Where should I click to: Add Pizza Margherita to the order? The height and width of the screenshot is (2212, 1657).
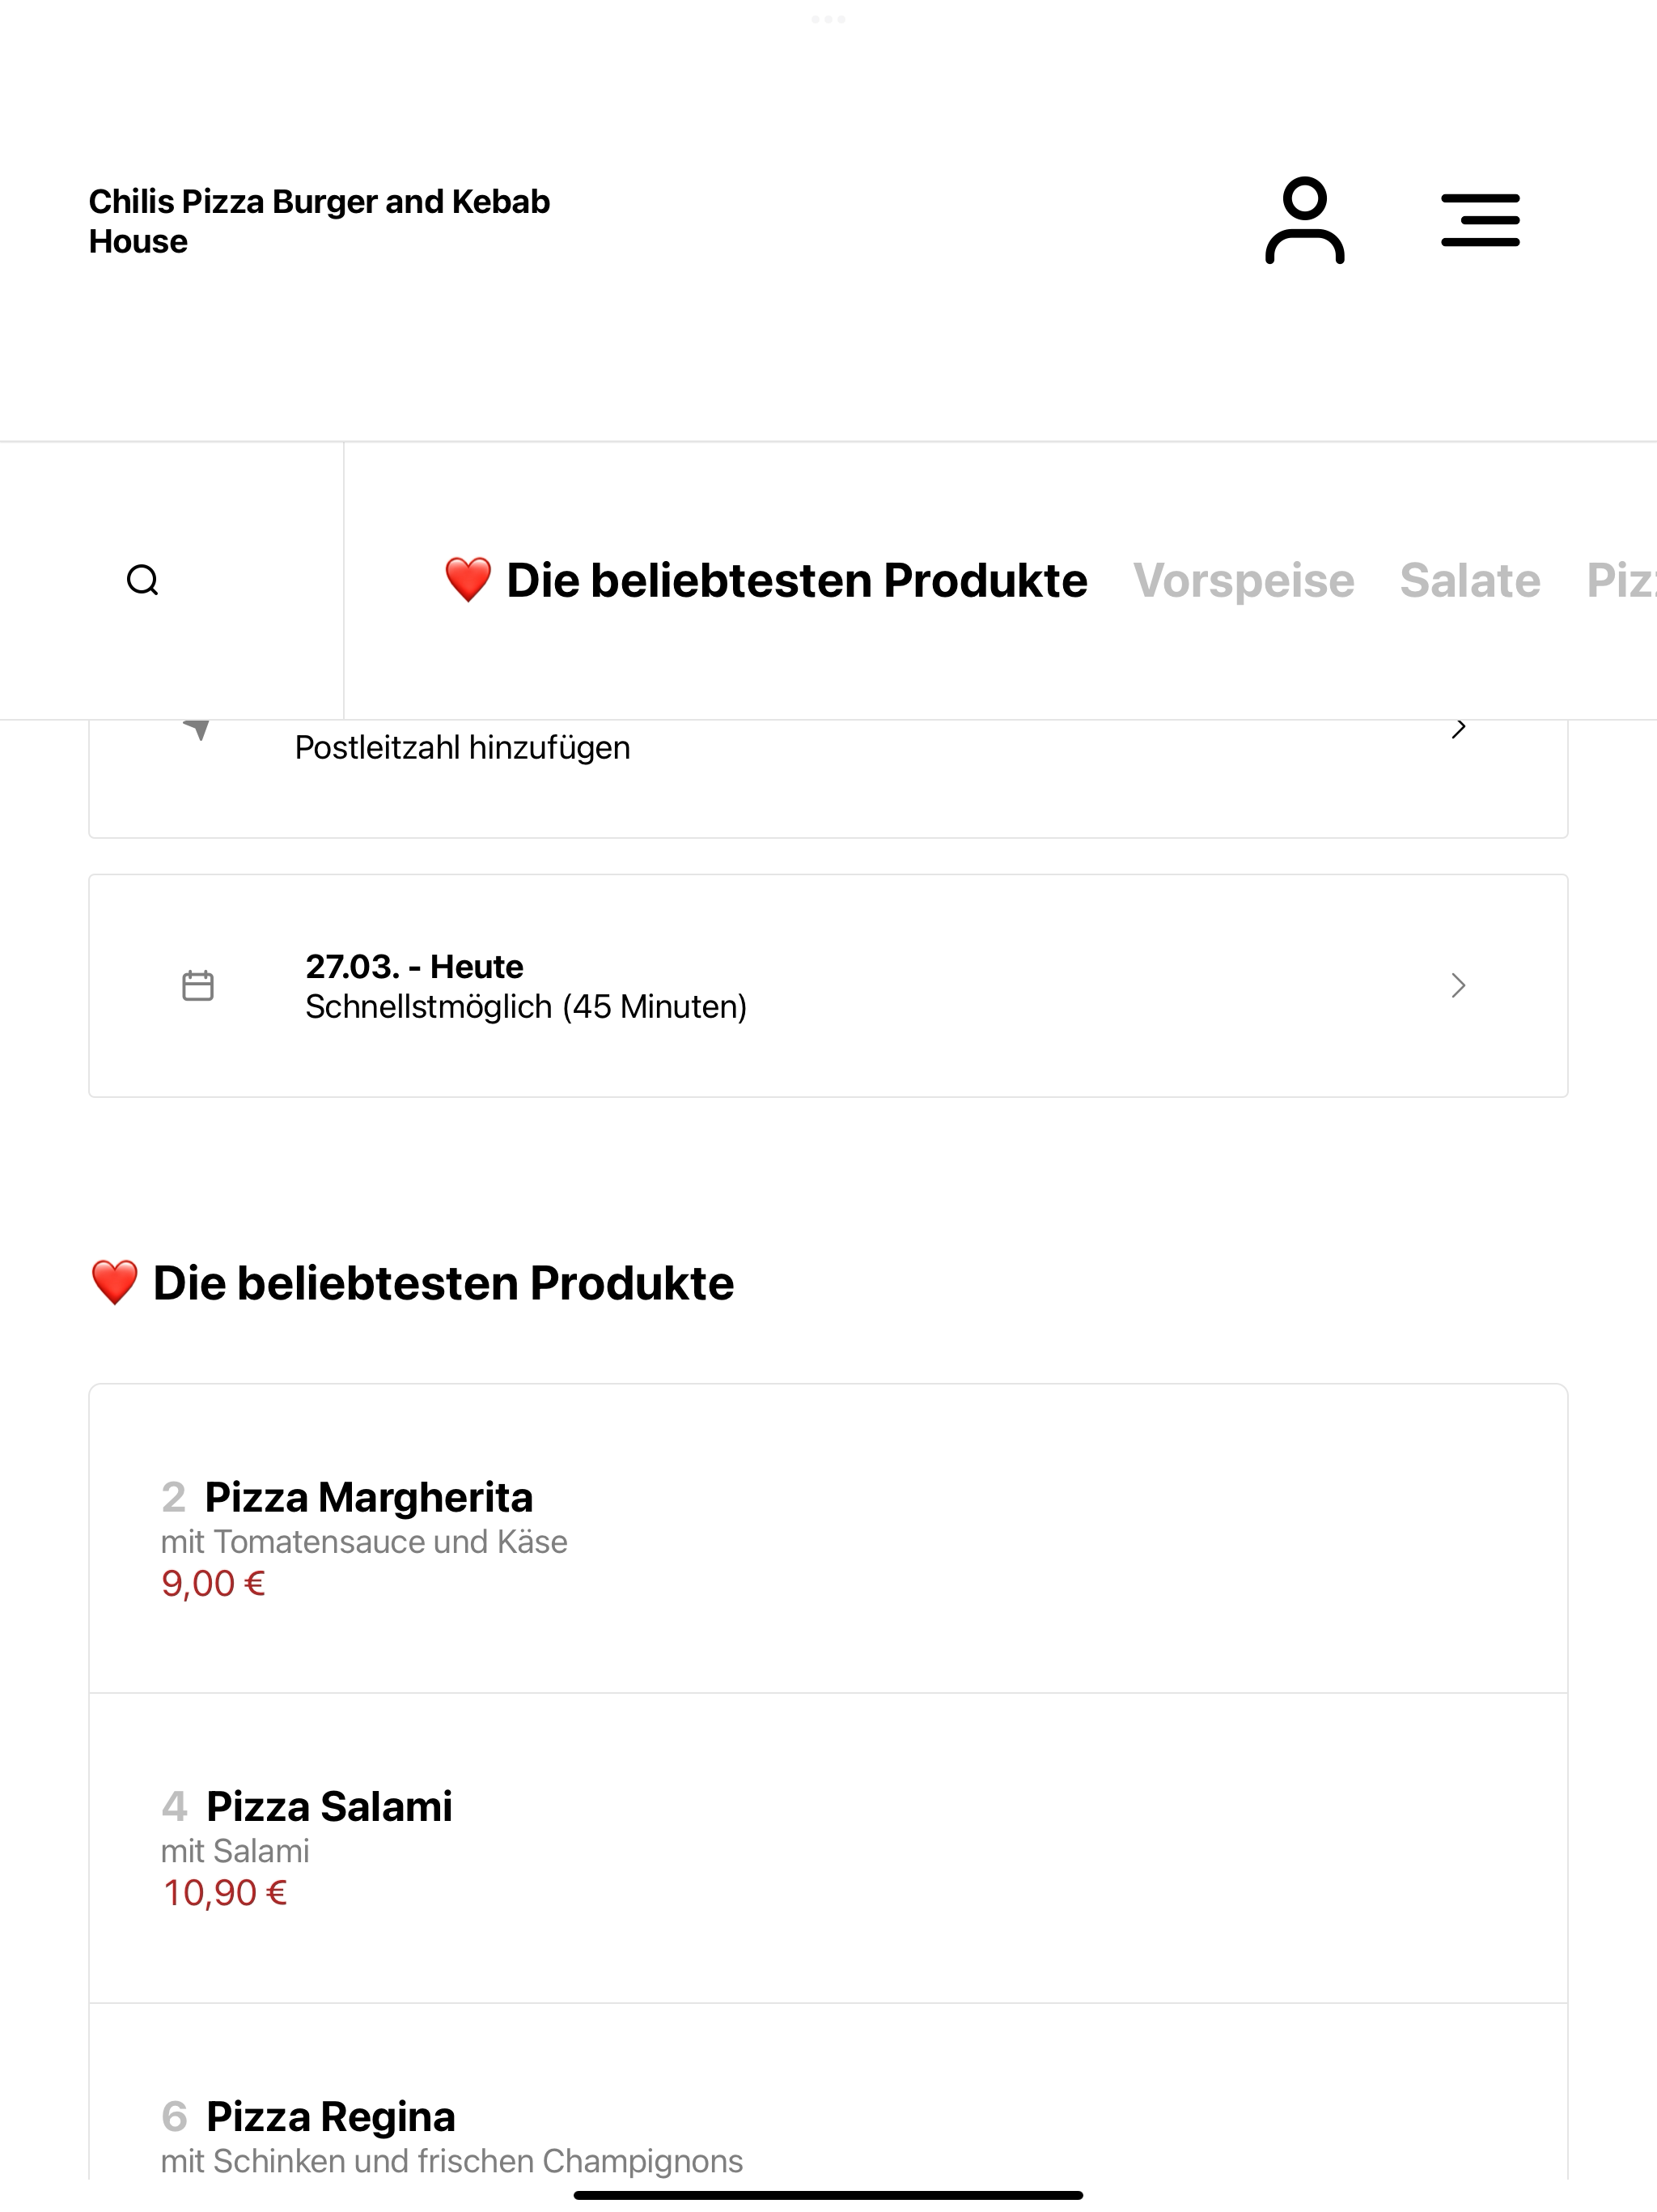(x=828, y=1538)
